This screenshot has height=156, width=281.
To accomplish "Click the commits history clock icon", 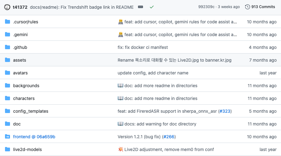I will (248, 7).
